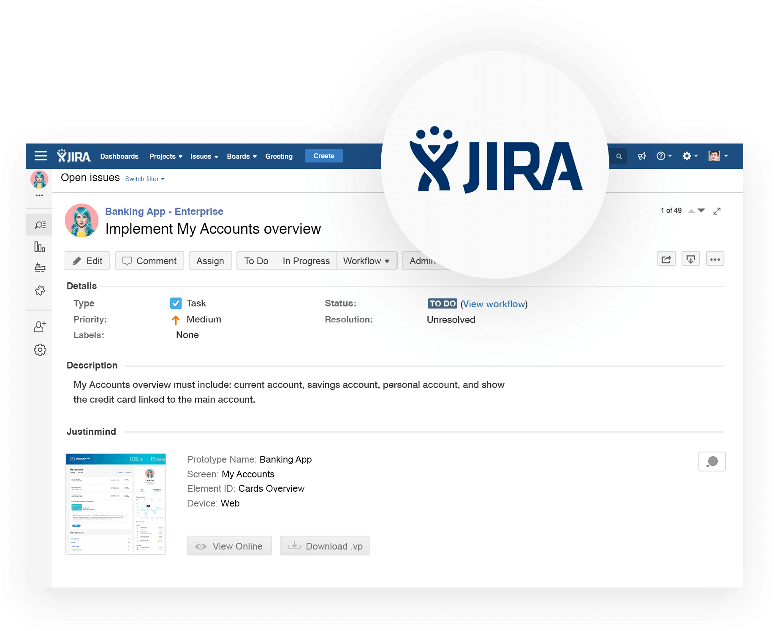Click the project avatar in the sidebar
The height and width of the screenshot is (631, 774).
click(39, 179)
